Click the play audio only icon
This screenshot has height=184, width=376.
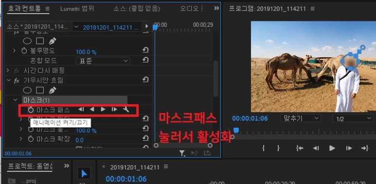(195, 153)
